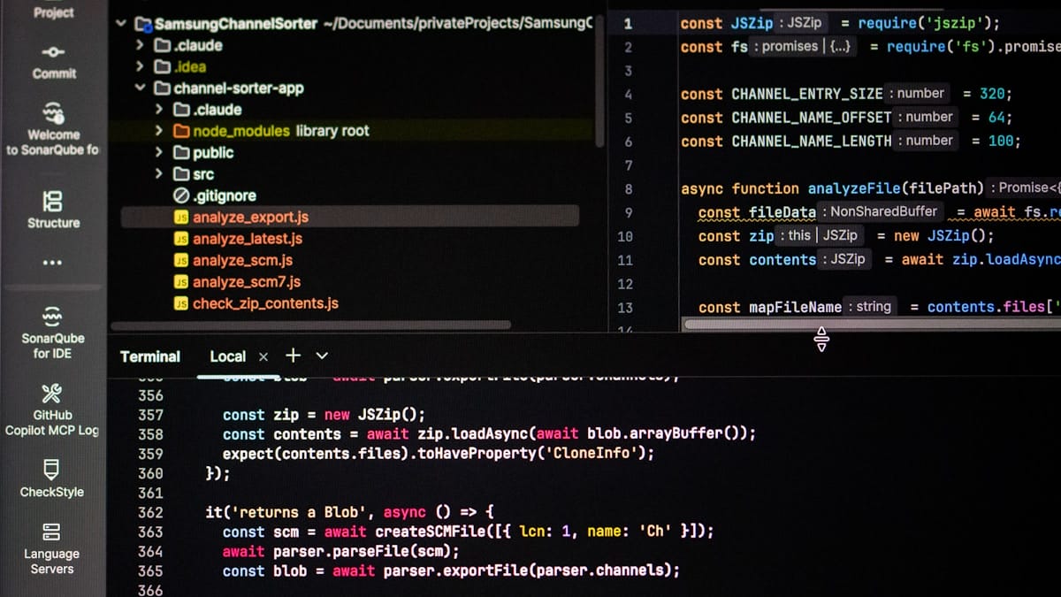Click the fileData variable on line 9

pyautogui.click(x=782, y=212)
